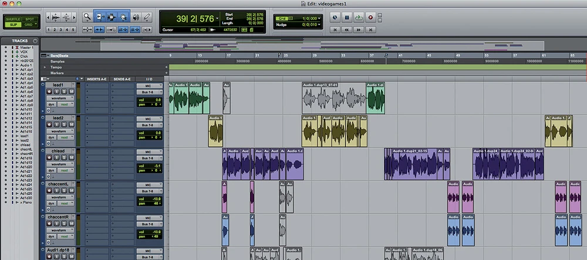The height and width of the screenshot is (260, 587).
Task: Click the Stop transport button
Action: point(347,17)
